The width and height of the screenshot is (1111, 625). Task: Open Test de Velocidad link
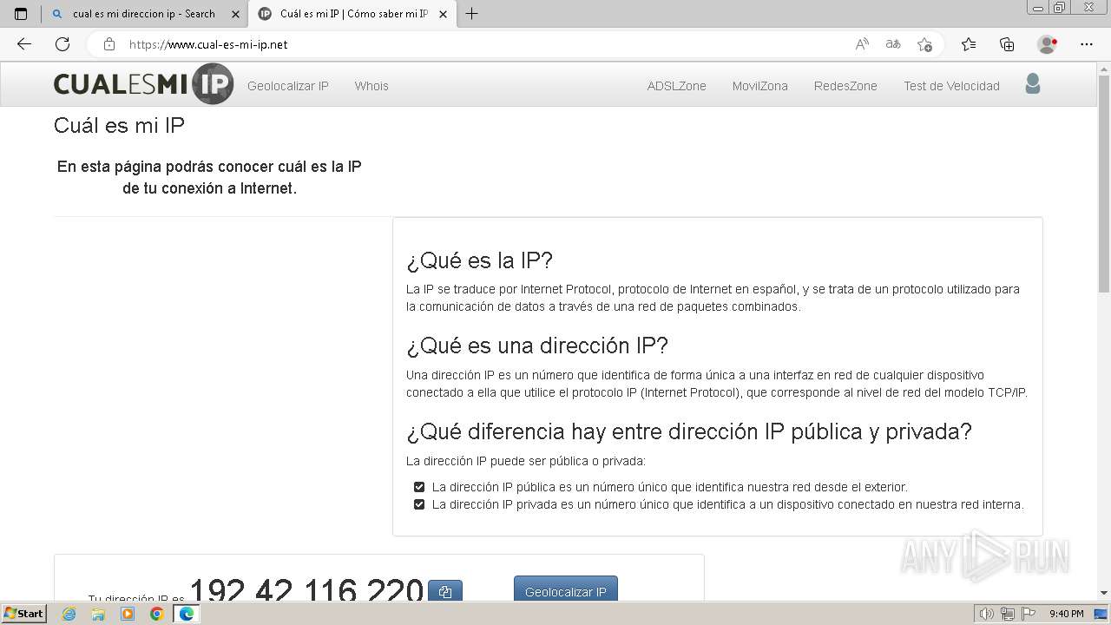(951, 86)
